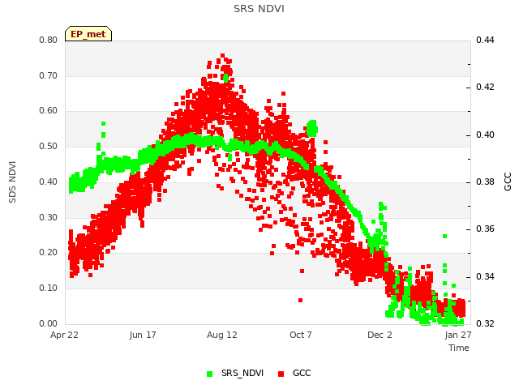Click the Aug 12 date tick label
This screenshot has width=519, height=389.
222,335
